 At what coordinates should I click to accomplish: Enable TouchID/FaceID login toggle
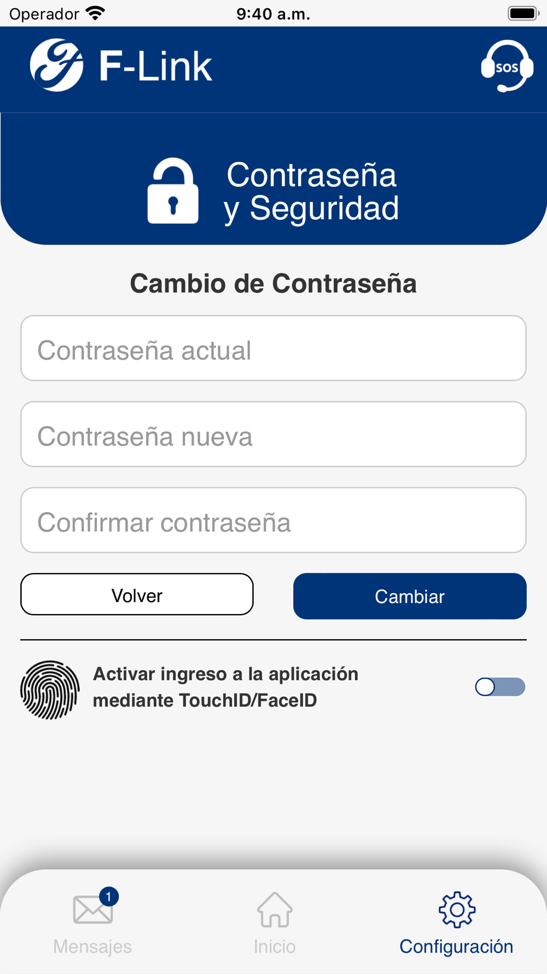pyautogui.click(x=500, y=687)
